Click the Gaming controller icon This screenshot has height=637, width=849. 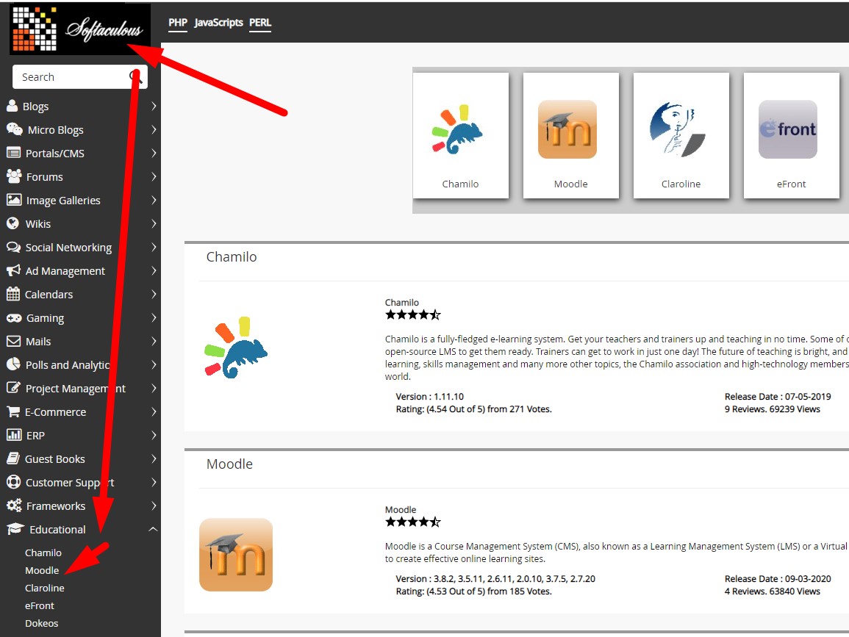tap(13, 317)
